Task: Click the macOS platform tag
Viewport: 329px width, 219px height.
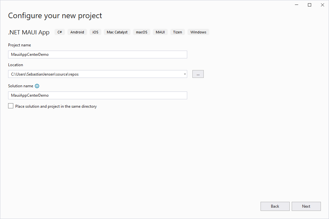Action: click(141, 32)
